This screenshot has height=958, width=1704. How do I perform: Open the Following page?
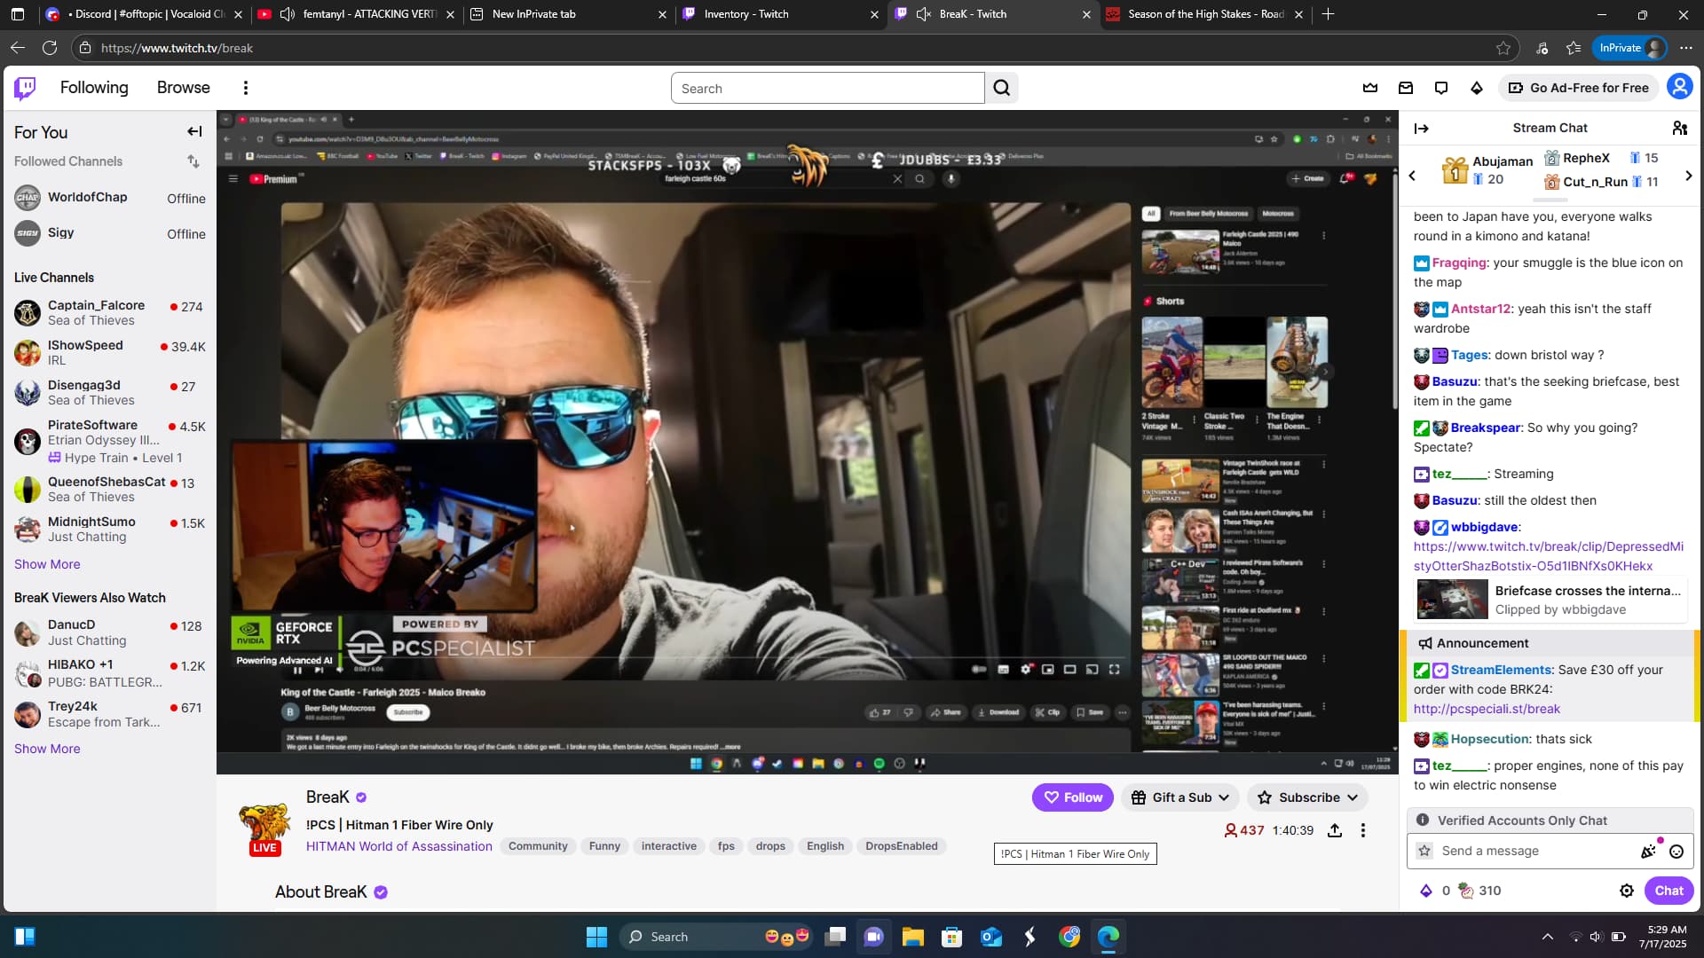pos(94,88)
